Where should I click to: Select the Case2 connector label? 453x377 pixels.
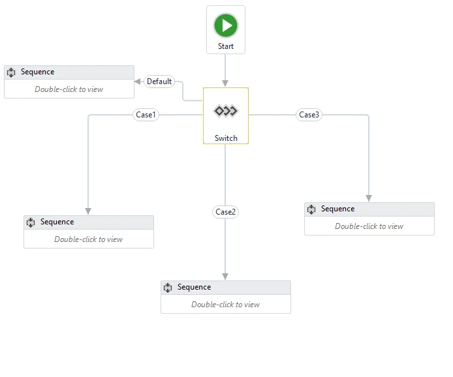(x=225, y=212)
